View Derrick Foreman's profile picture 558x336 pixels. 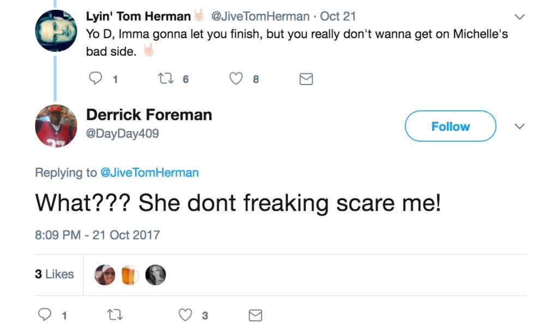coord(56,126)
